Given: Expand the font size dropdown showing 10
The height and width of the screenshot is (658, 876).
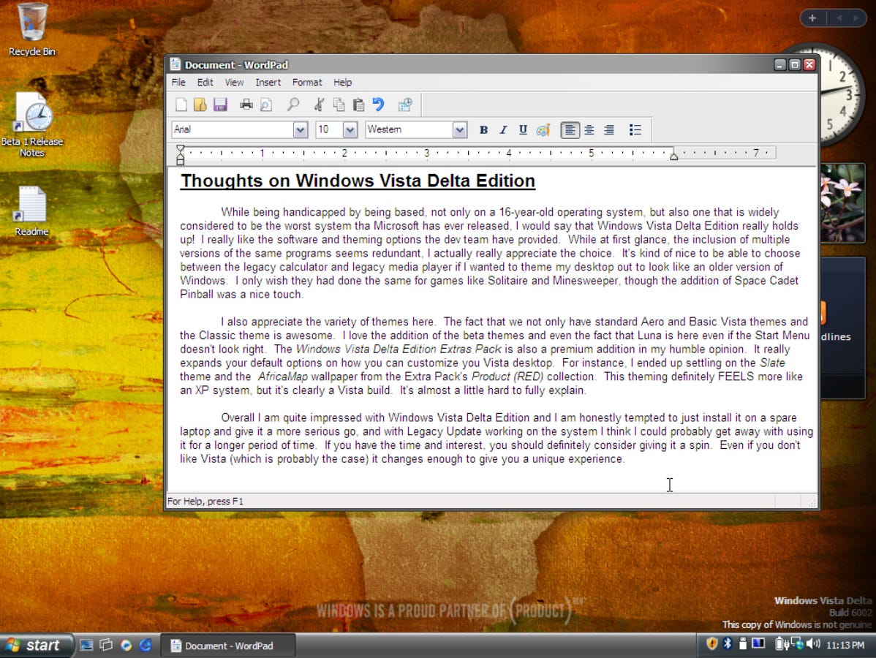Looking at the screenshot, I should coord(350,129).
